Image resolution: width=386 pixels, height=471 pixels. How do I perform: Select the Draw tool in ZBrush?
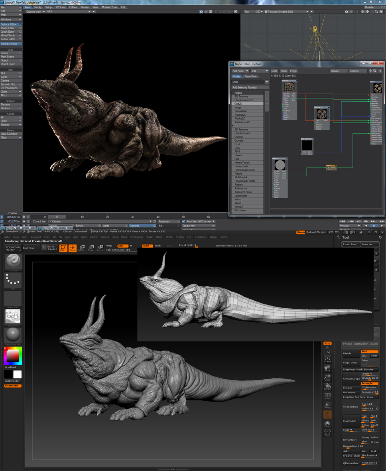[72, 248]
